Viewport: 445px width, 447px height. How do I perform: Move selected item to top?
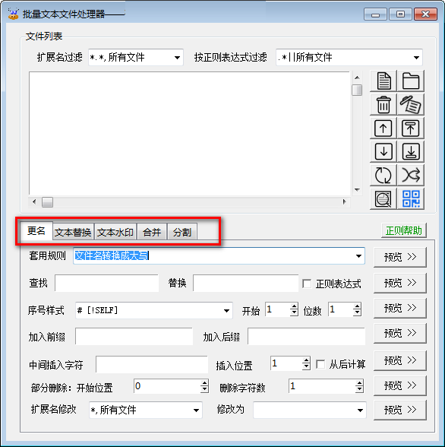point(411,128)
